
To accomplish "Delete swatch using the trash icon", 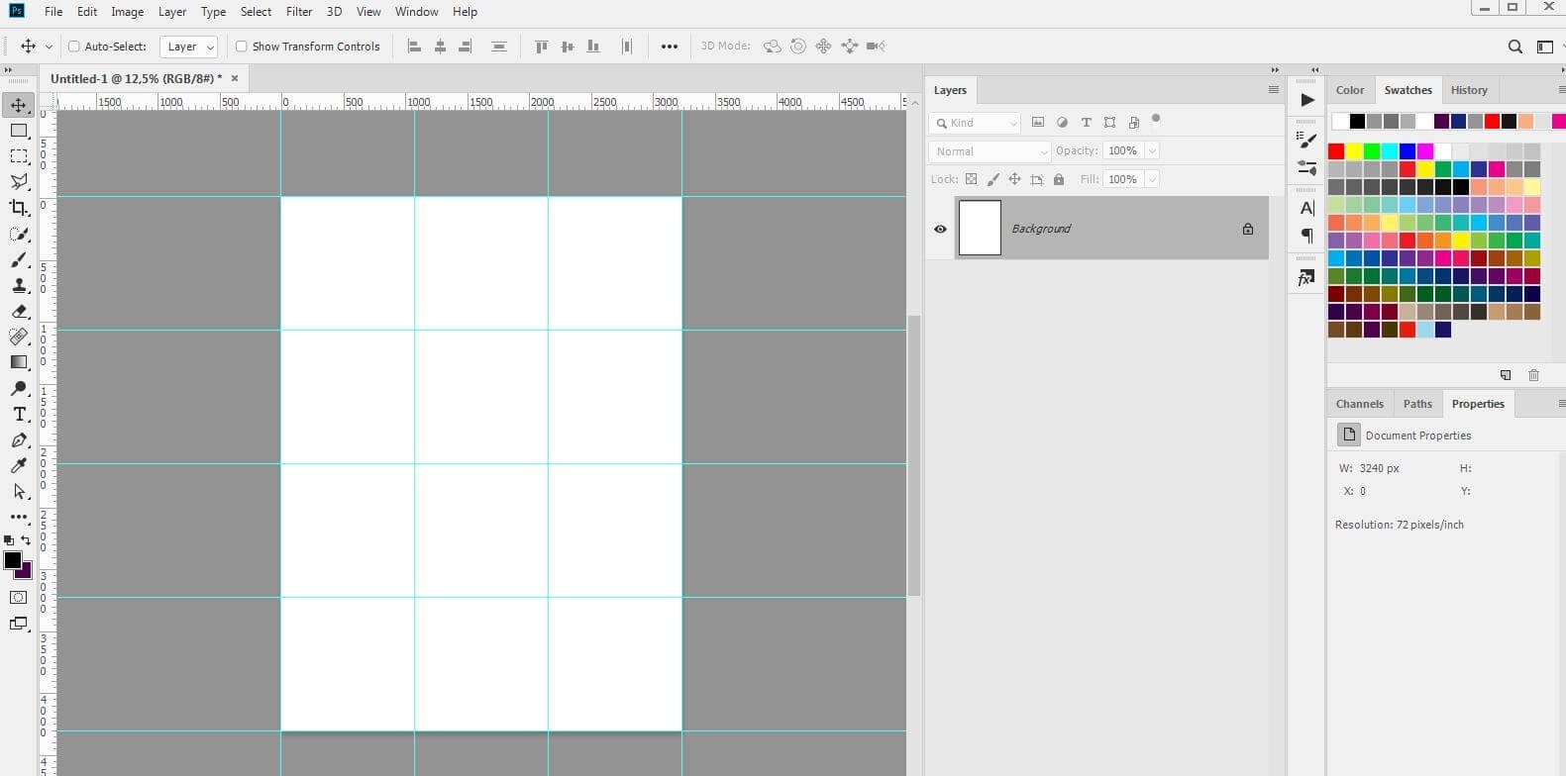I will [1533, 375].
